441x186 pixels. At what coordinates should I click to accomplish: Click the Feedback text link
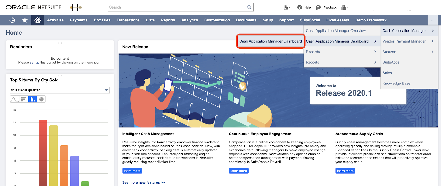click(x=330, y=7)
